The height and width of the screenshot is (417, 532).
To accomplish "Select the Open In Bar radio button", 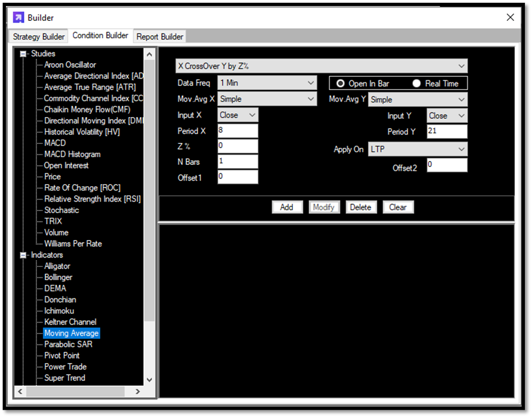I will click(340, 84).
